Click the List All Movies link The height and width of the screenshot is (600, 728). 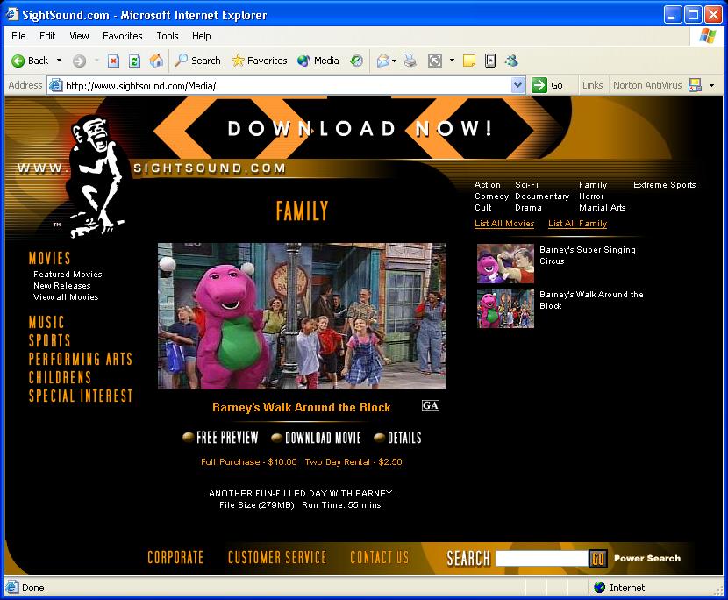coord(504,224)
